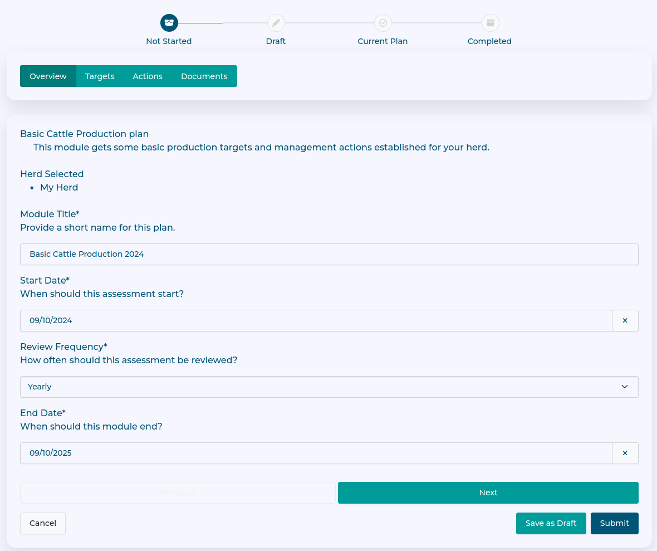This screenshot has height=551, width=657.
Task: Click the Completed archive step icon
Action: [490, 23]
